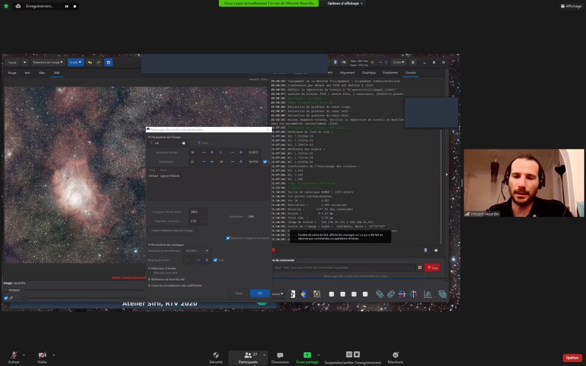This screenshot has width=586, height=366.
Task: Open the Zoom Participants panel
Action: click(x=248, y=357)
